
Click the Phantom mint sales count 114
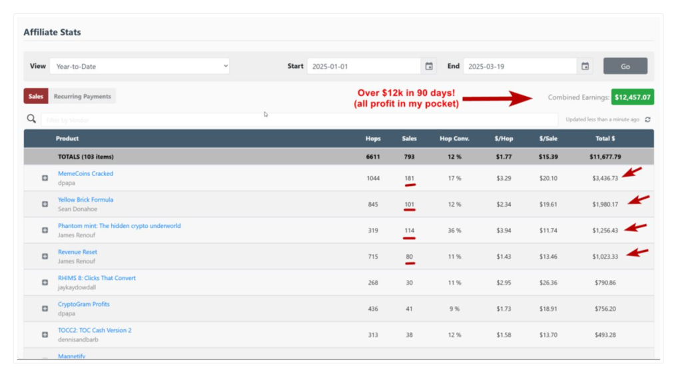coord(409,230)
